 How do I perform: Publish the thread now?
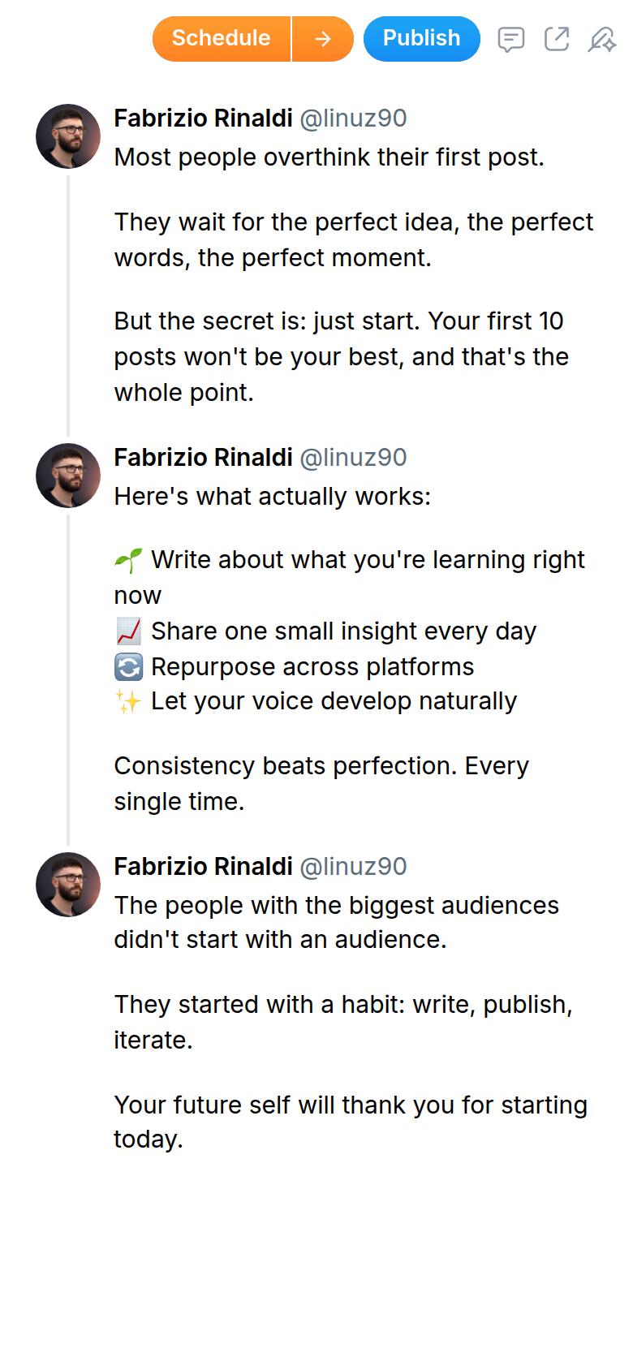[x=421, y=39]
